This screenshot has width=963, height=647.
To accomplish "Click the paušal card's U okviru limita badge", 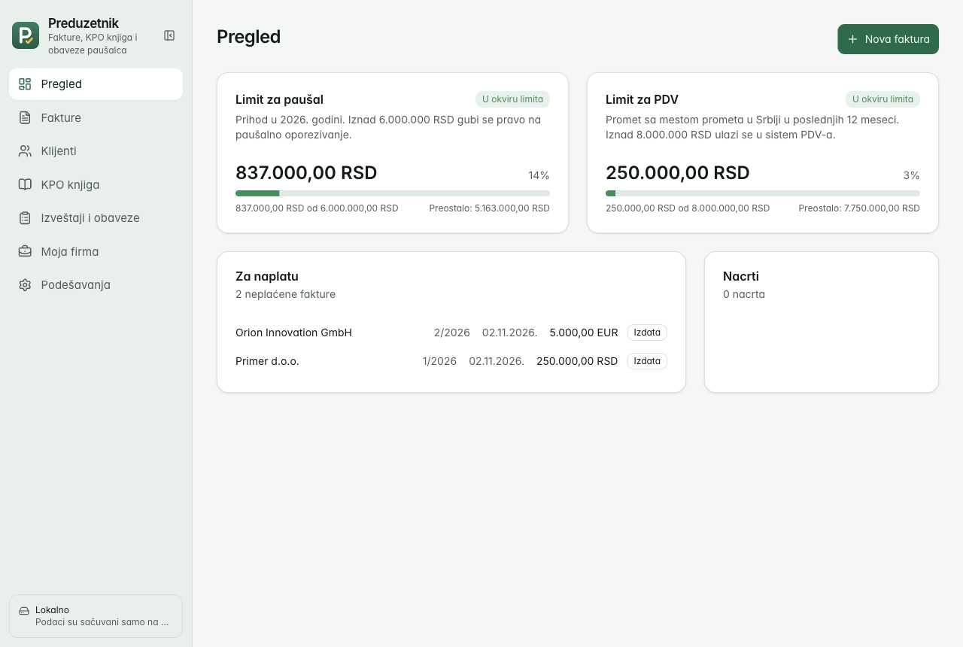I will (512, 99).
